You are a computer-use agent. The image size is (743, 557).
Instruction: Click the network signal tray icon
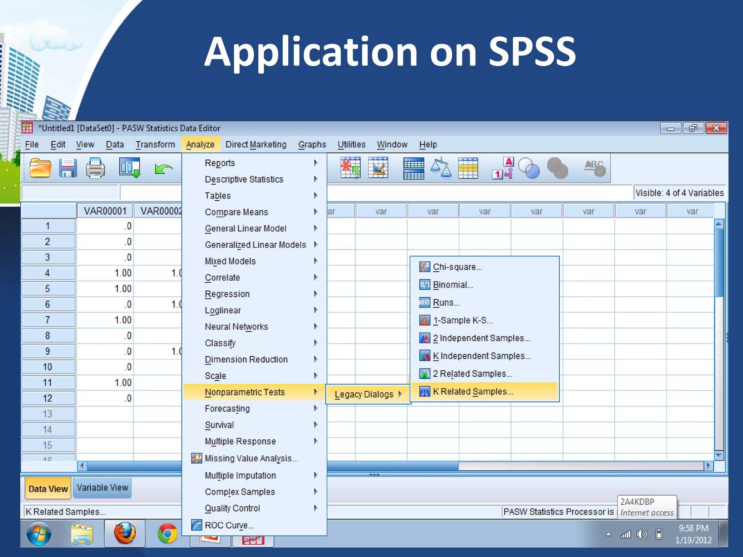[x=625, y=534]
